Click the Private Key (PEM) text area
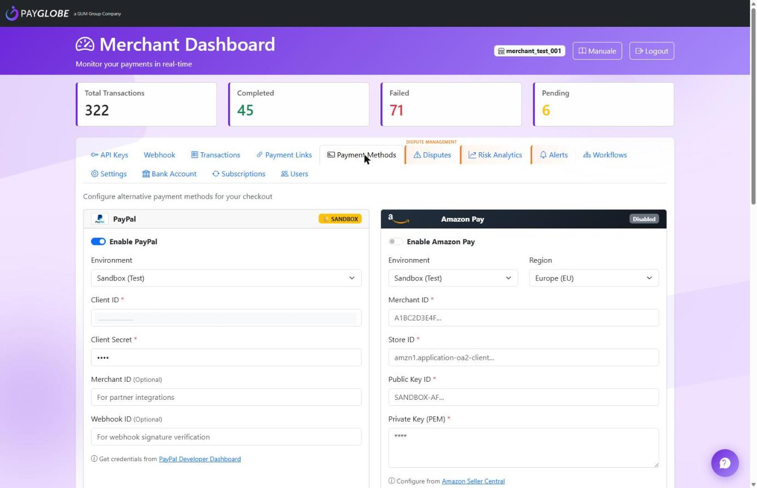This screenshot has width=757, height=488. [523, 448]
